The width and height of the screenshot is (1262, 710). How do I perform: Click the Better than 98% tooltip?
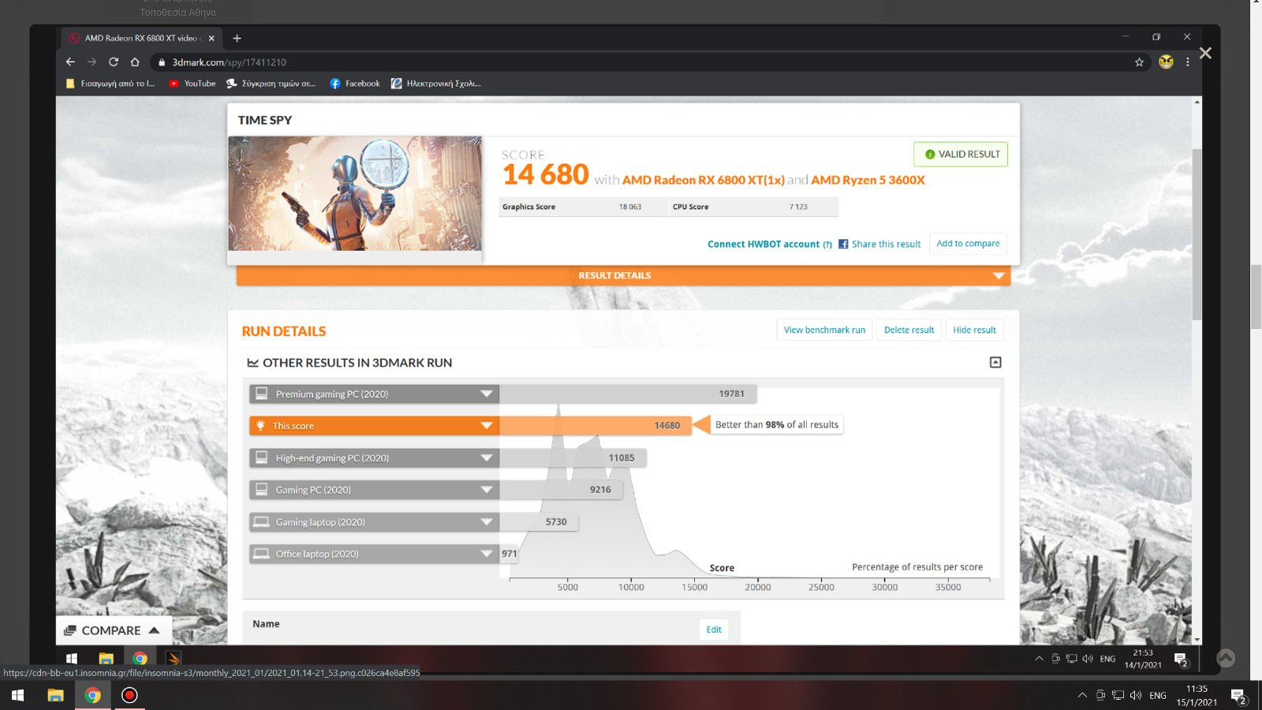[x=777, y=424]
